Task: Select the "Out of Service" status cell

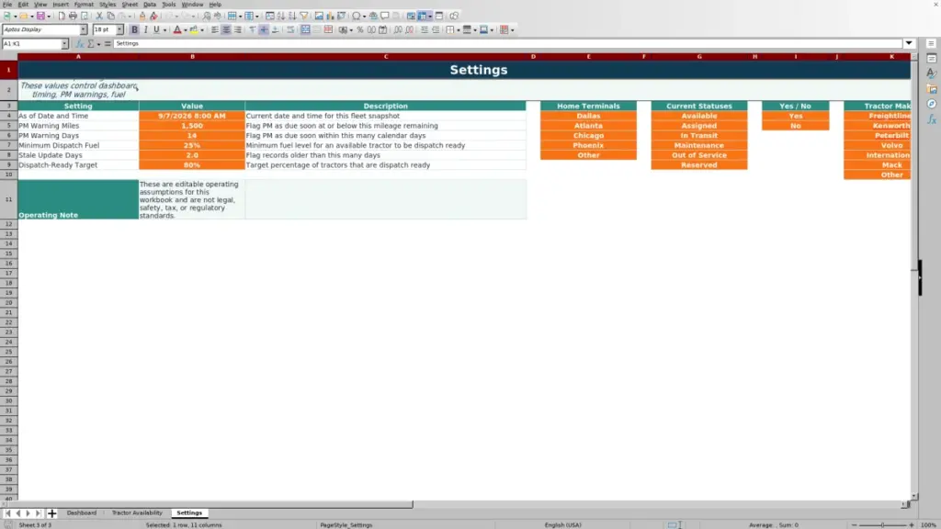Action: (699, 154)
